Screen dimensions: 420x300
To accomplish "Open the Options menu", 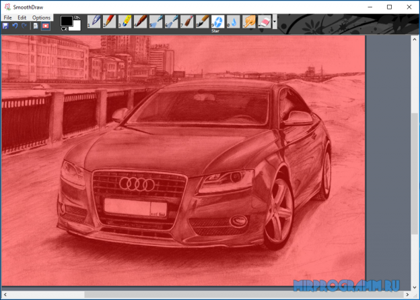I will 41,18.
